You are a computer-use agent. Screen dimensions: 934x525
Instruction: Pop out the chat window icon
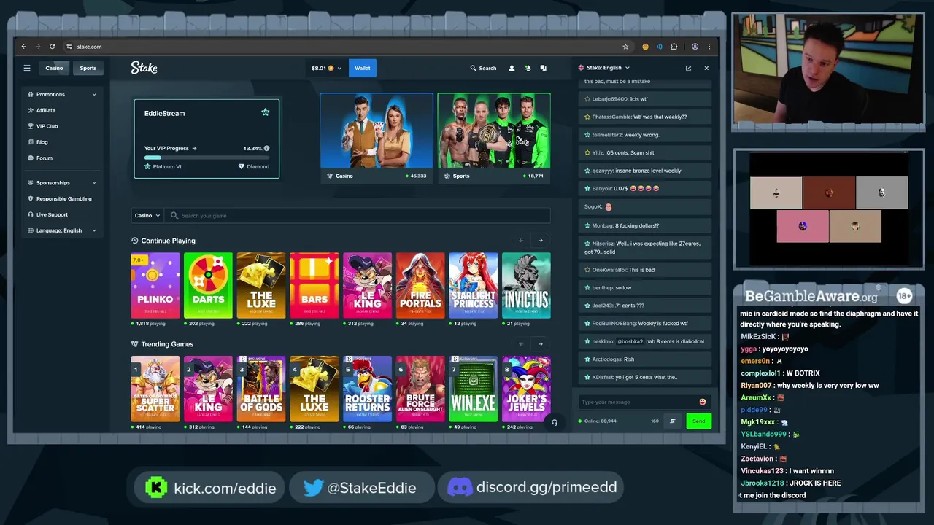[x=688, y=68]
